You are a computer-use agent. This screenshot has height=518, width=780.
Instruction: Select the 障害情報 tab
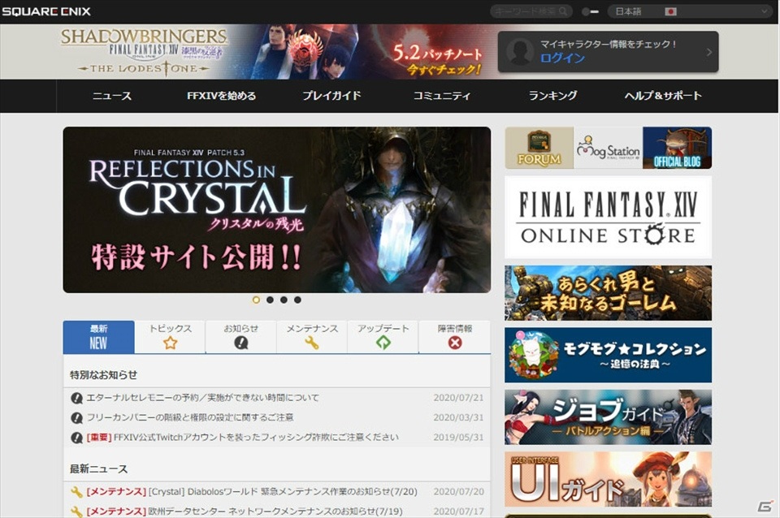[x=455, y=337]
